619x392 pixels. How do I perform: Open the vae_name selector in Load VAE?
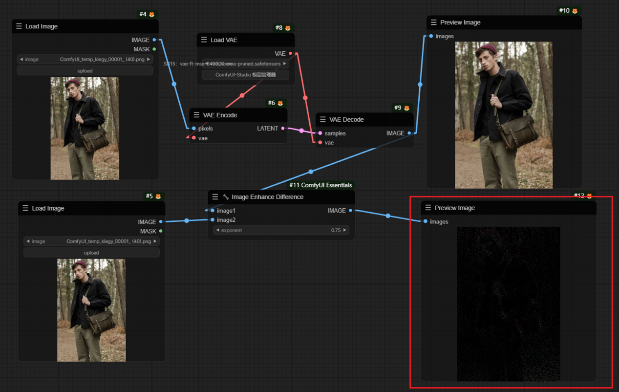tap(245, 64)
